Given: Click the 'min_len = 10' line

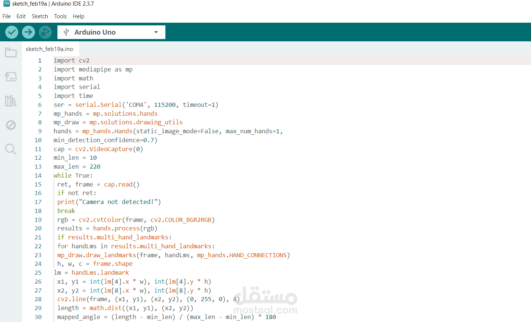Looking at the screenshot, I should pyautogui.click(x=75, y=158).
